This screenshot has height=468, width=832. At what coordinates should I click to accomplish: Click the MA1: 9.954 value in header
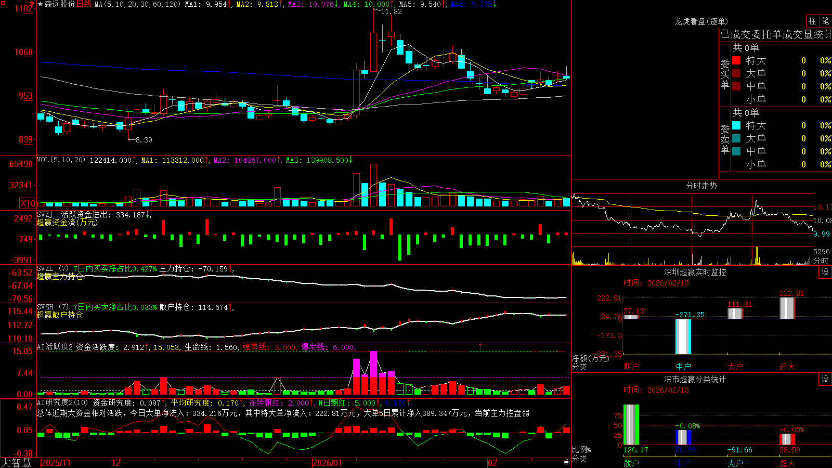click(206, 4)
